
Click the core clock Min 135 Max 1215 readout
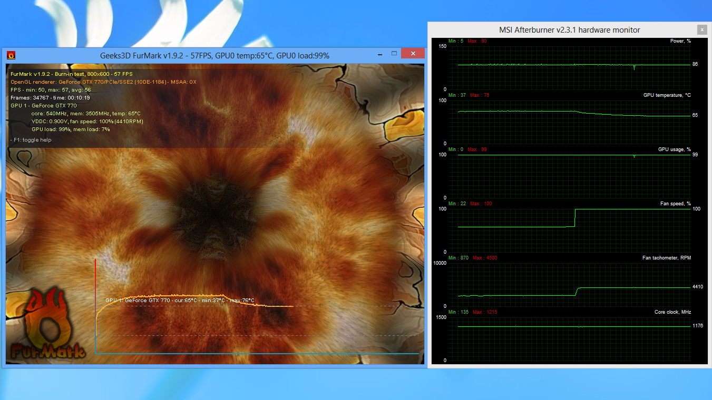click(473, 312)
